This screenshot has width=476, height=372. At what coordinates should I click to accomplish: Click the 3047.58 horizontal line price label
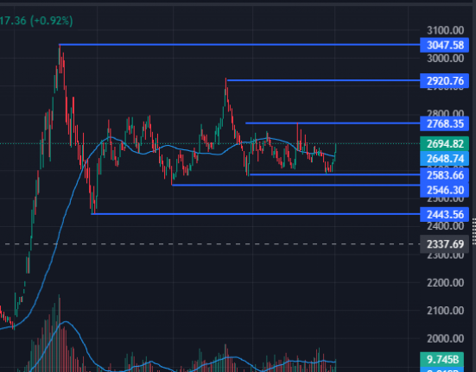pos(444,45)
